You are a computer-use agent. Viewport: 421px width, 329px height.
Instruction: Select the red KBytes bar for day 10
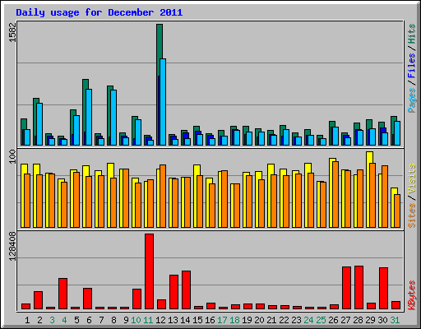(136, 299)
